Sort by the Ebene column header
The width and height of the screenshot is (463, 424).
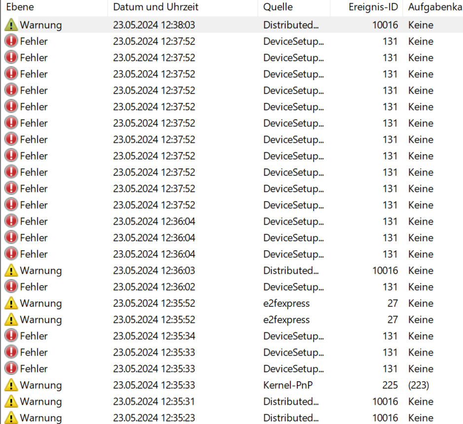coord(20,7)
